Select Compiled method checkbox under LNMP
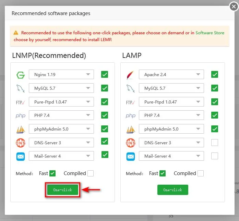 [90, 173]
